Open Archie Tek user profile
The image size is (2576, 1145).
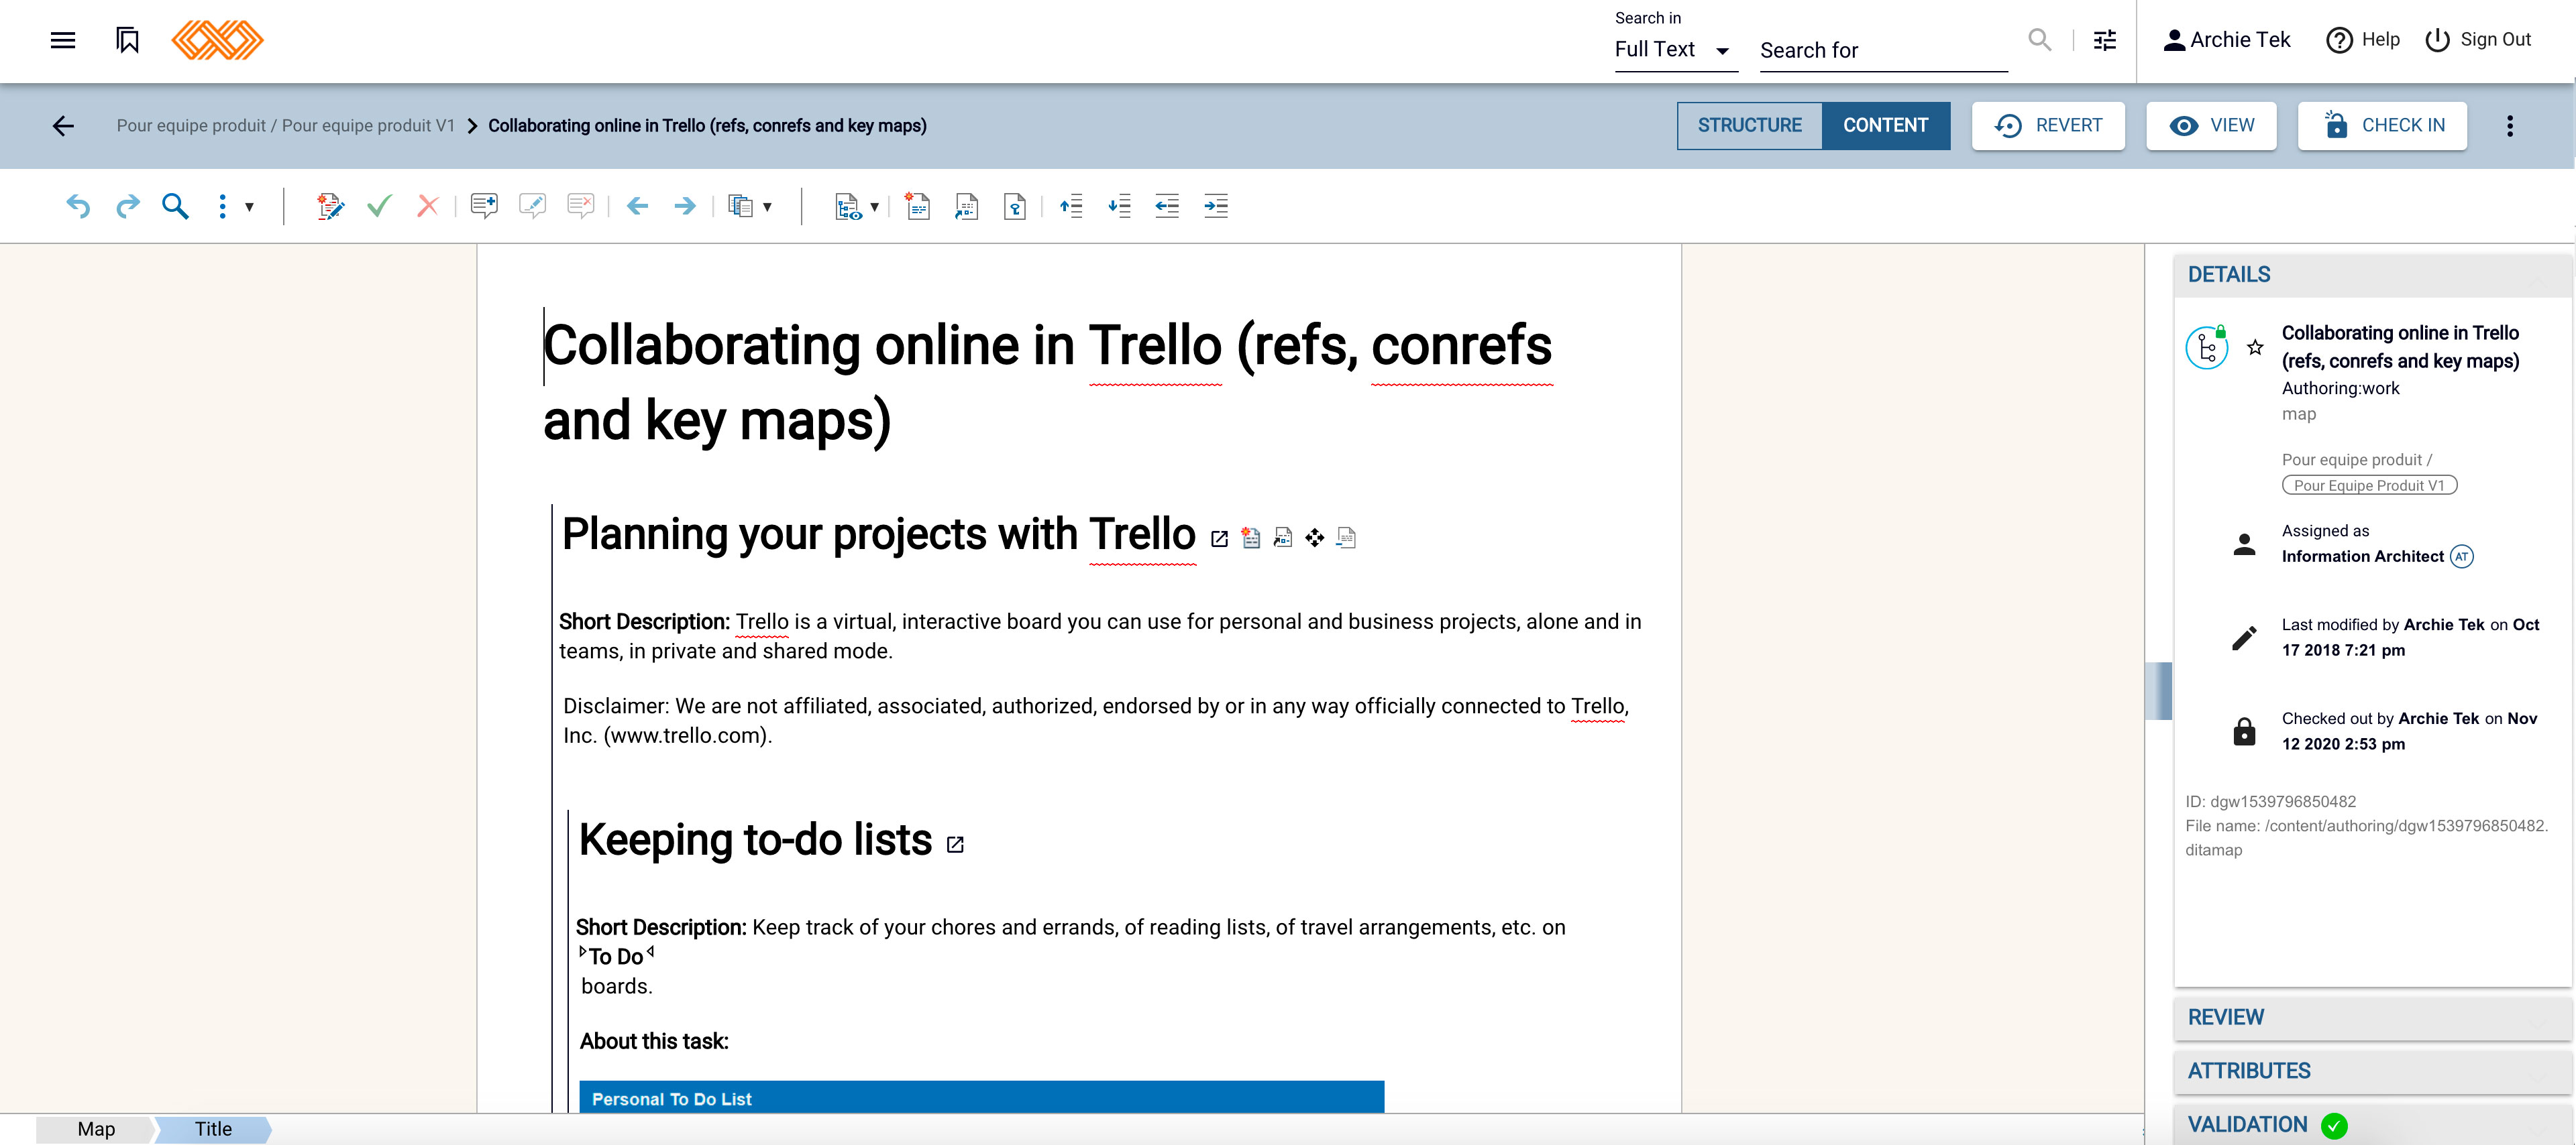click(x=2226, y=40)
